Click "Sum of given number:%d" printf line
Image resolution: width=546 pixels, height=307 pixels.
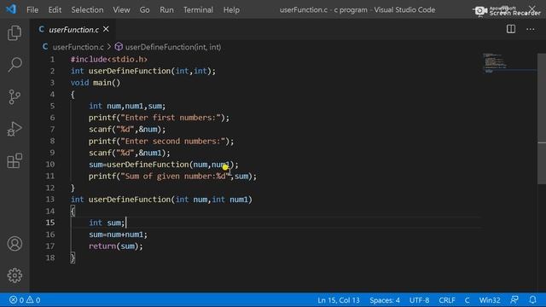coord(172,177)
